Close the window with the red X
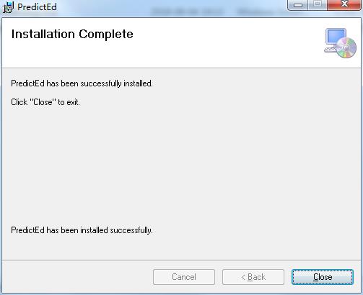The width and height of the screenshot is (363, 295). [x=344, y=5]
